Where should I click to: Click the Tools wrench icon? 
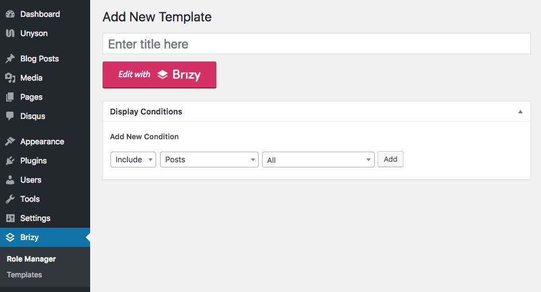10,199
